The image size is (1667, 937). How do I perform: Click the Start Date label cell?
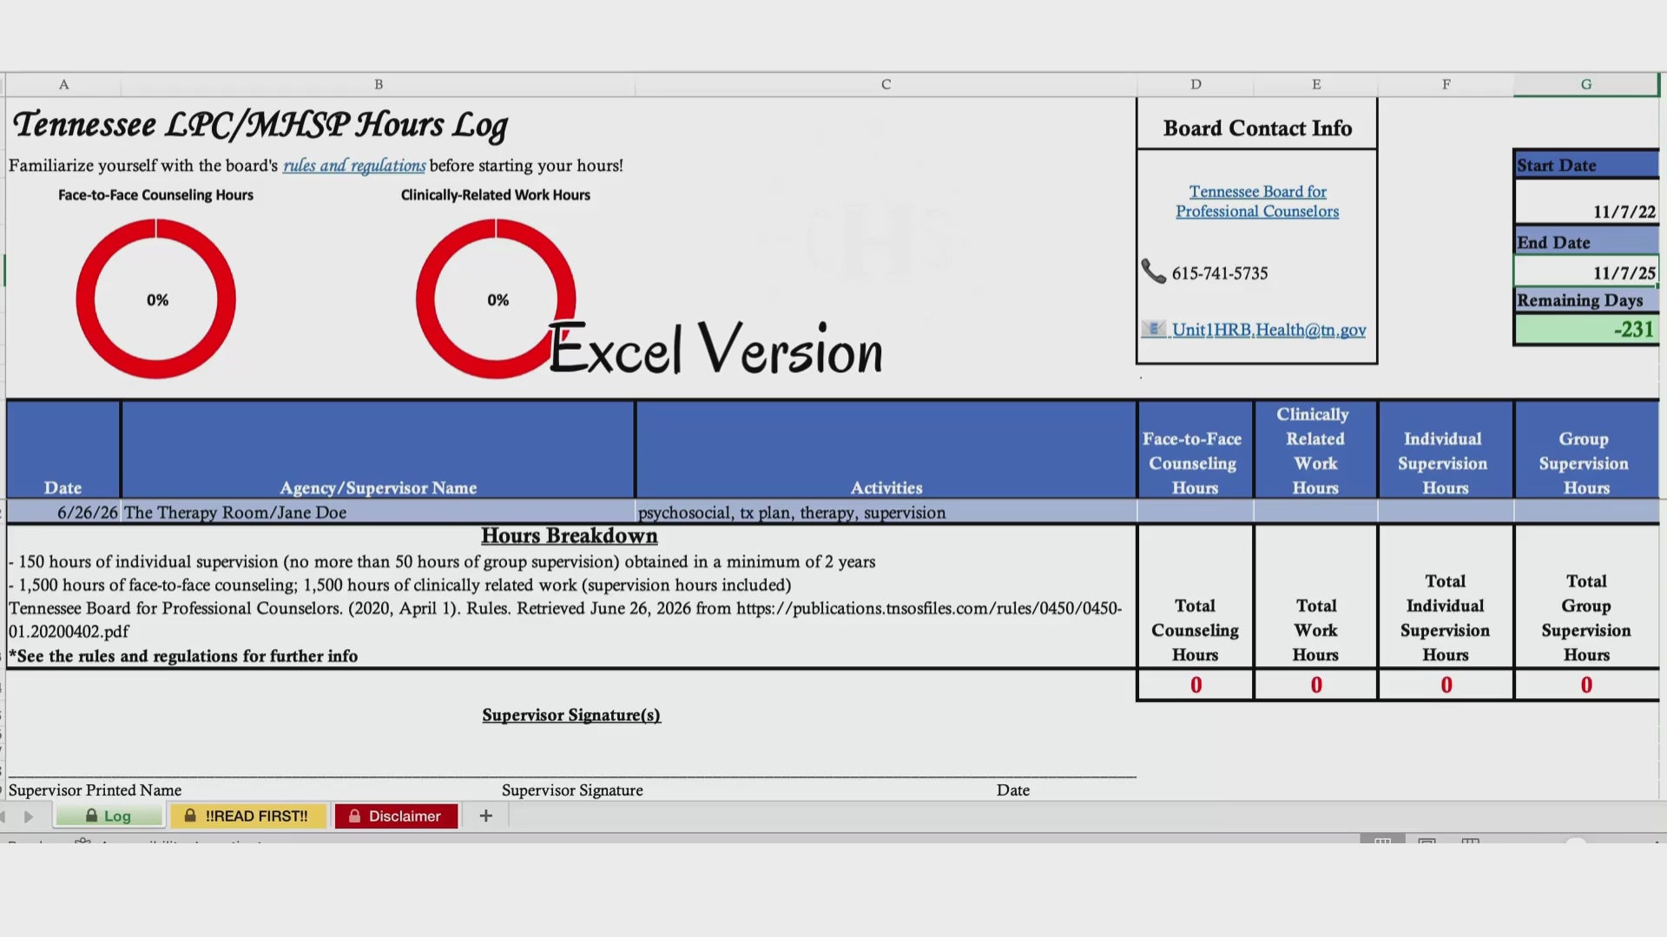tap(1587, 165)
